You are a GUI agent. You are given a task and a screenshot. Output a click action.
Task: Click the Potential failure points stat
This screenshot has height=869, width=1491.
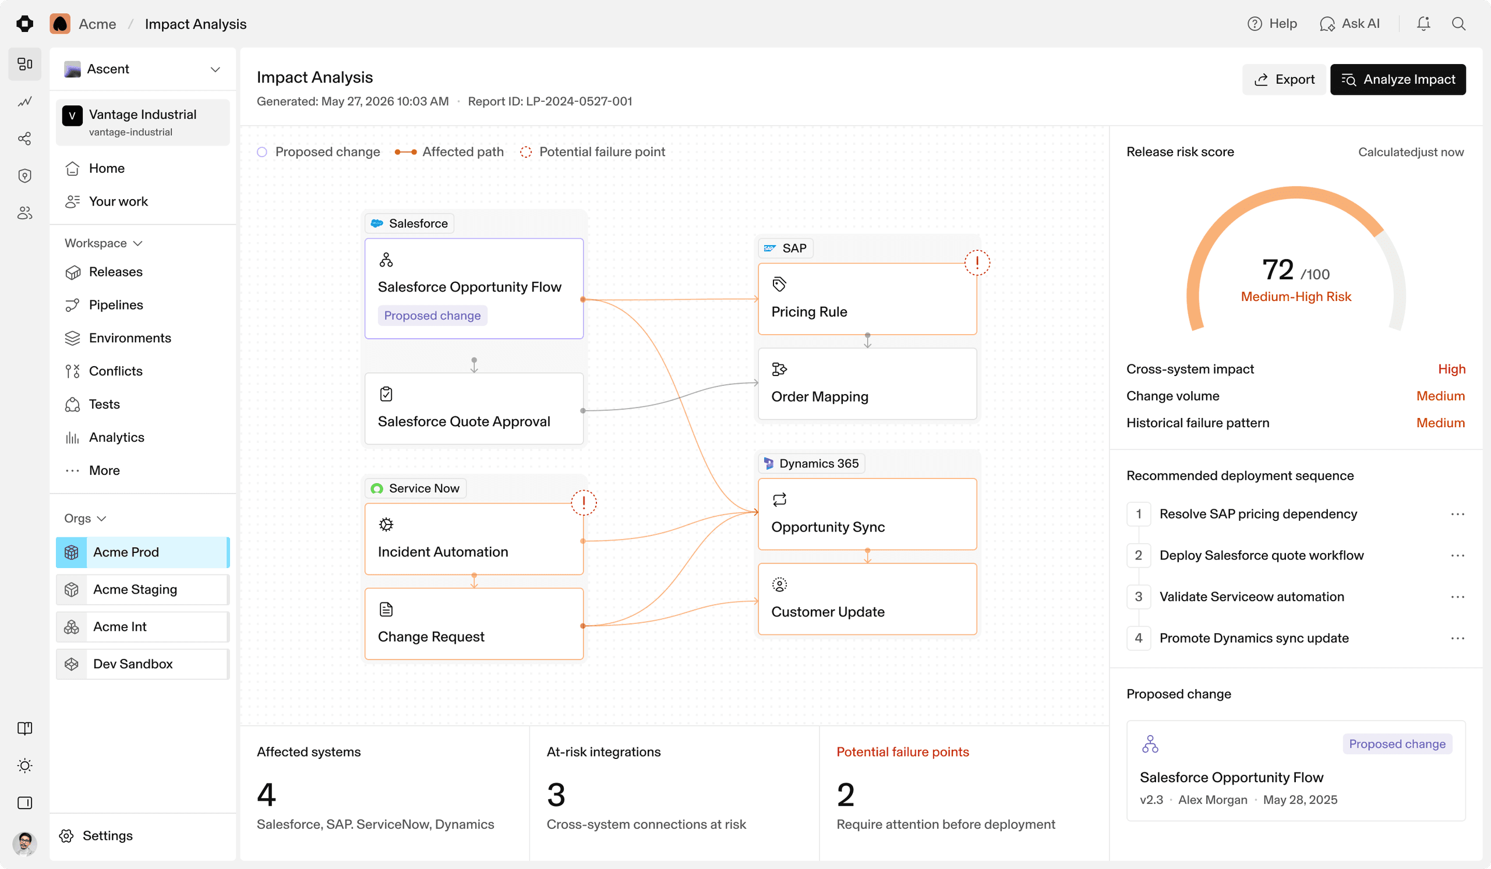click(x=964, y=793)
